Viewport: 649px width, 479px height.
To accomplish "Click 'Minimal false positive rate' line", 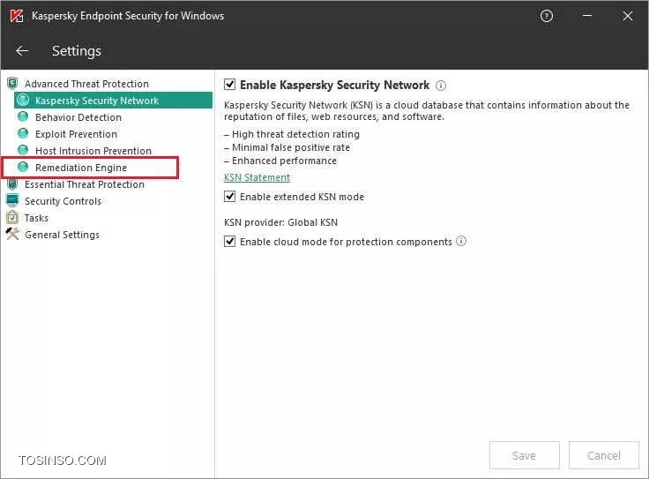I will (287, 147).
